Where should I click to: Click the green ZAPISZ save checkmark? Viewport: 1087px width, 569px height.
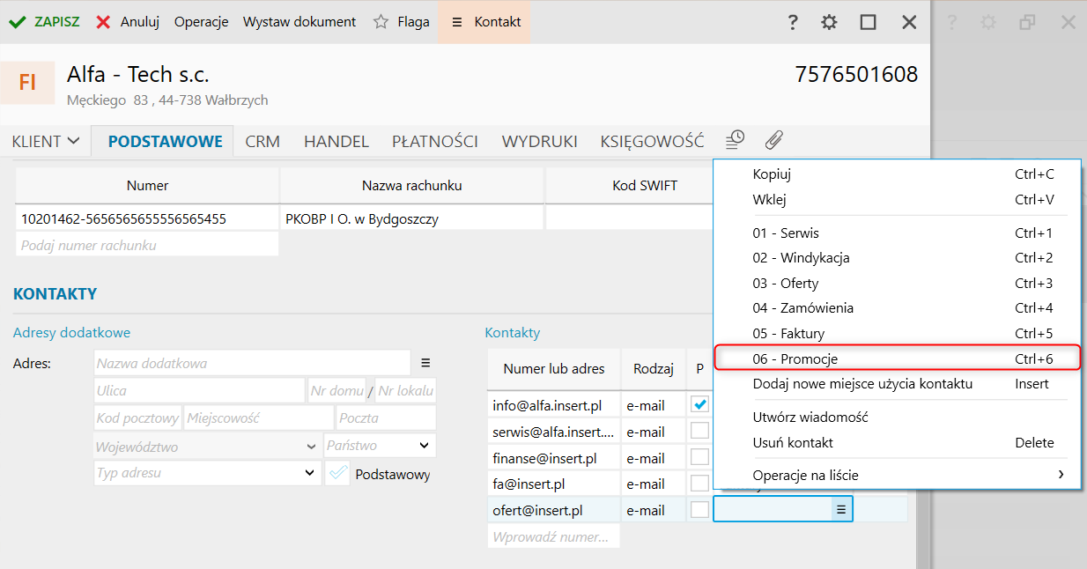click(17, 22)
